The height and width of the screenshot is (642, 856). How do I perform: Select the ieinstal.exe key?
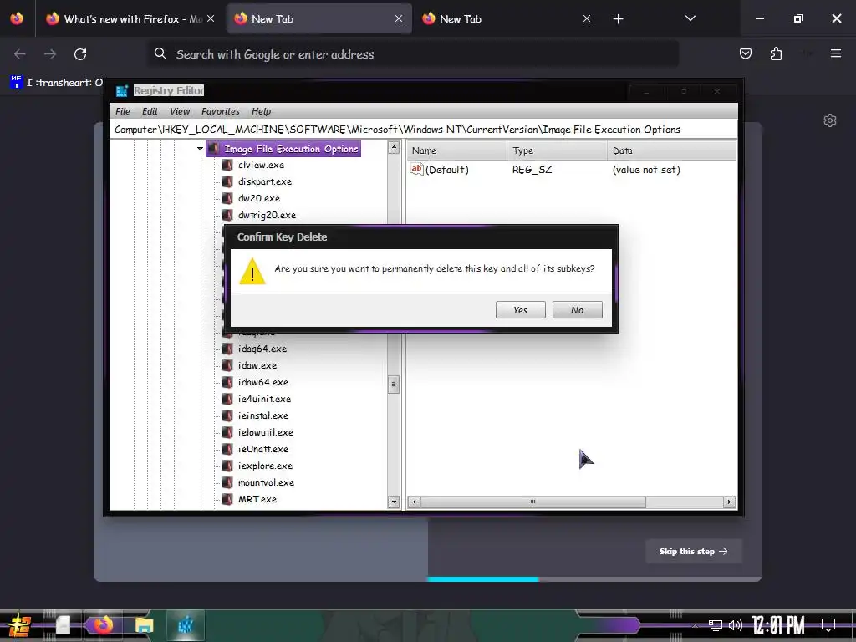(x=263, y=415)
